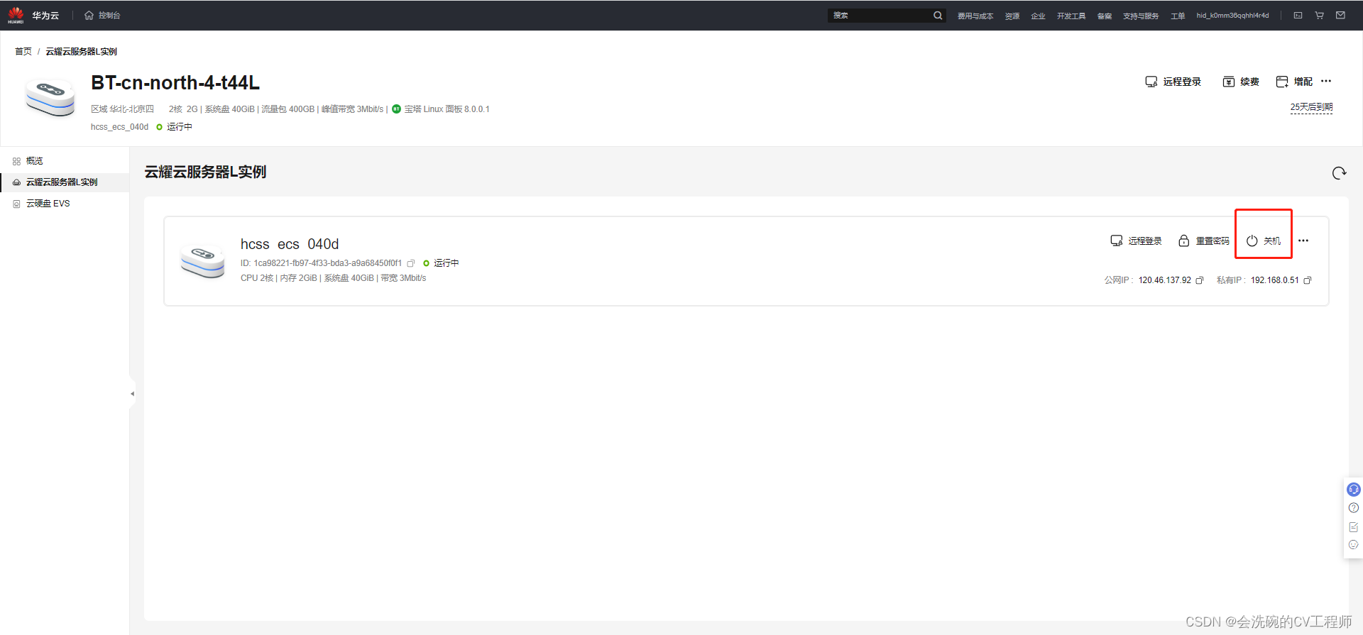
Task: Open the shopping cart icon
Action: pos(1319,15)
